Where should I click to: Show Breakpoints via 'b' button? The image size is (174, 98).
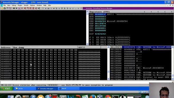[67, 8]
